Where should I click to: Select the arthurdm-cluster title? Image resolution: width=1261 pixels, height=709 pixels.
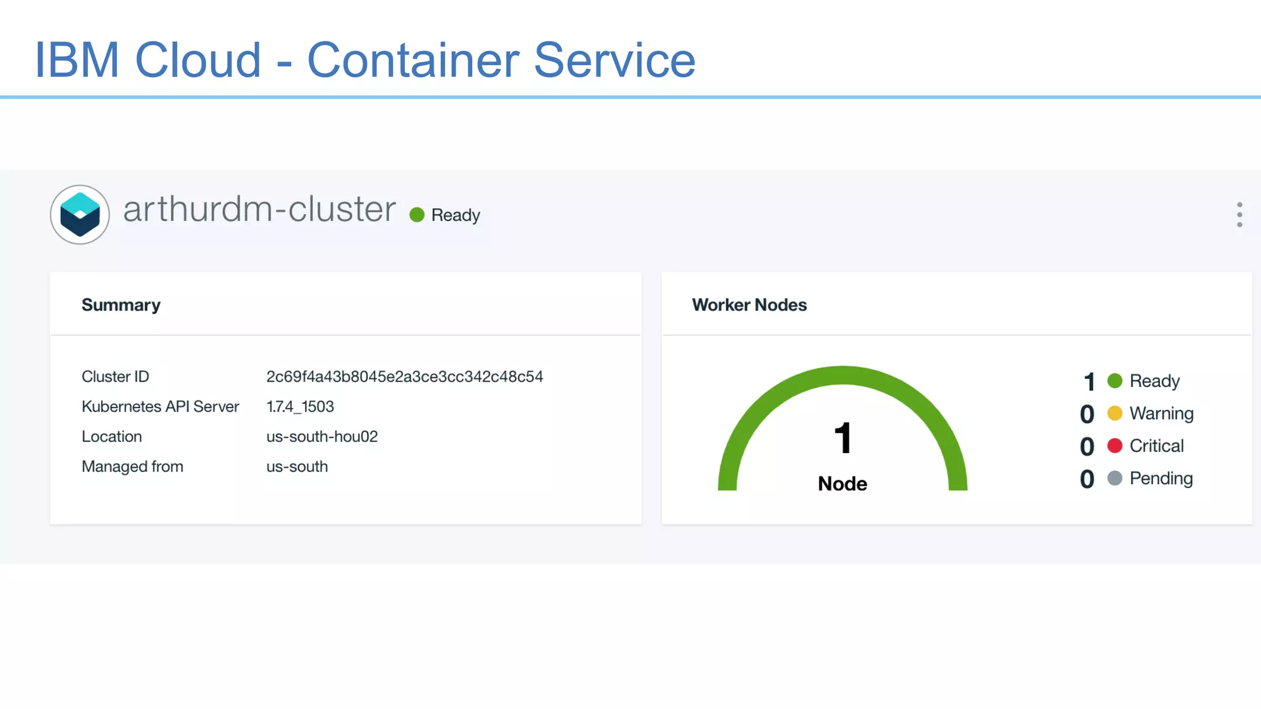click(x=259, y=209)
